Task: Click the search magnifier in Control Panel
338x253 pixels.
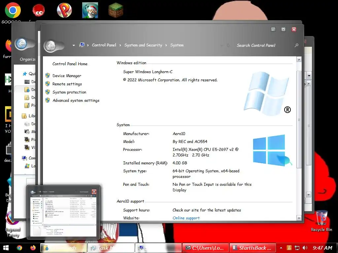Action: (296, 45)
